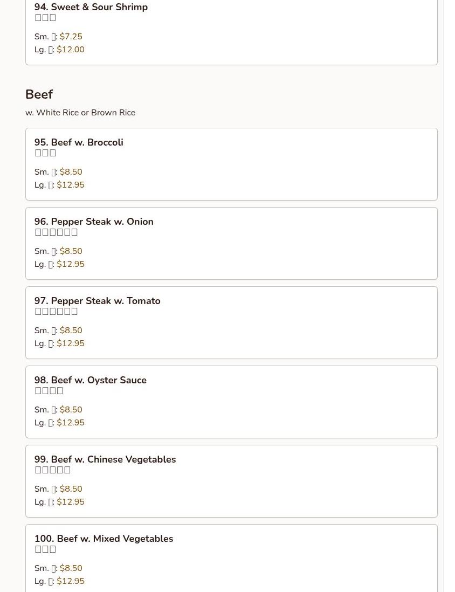The image size is (455, 592).
Task: Choose small $8.50 for Beef w. Oyster Sauce
Action: [71, 410]
